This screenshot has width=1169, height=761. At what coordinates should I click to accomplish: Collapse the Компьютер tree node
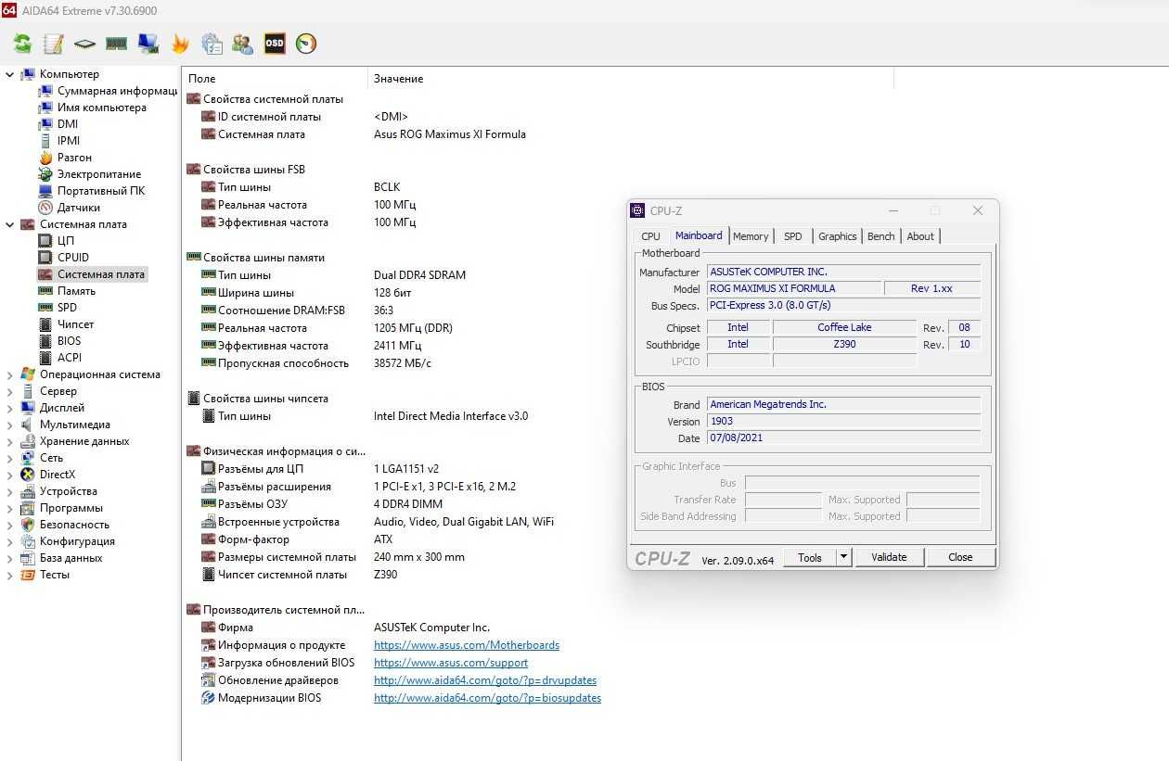point(9,74)
